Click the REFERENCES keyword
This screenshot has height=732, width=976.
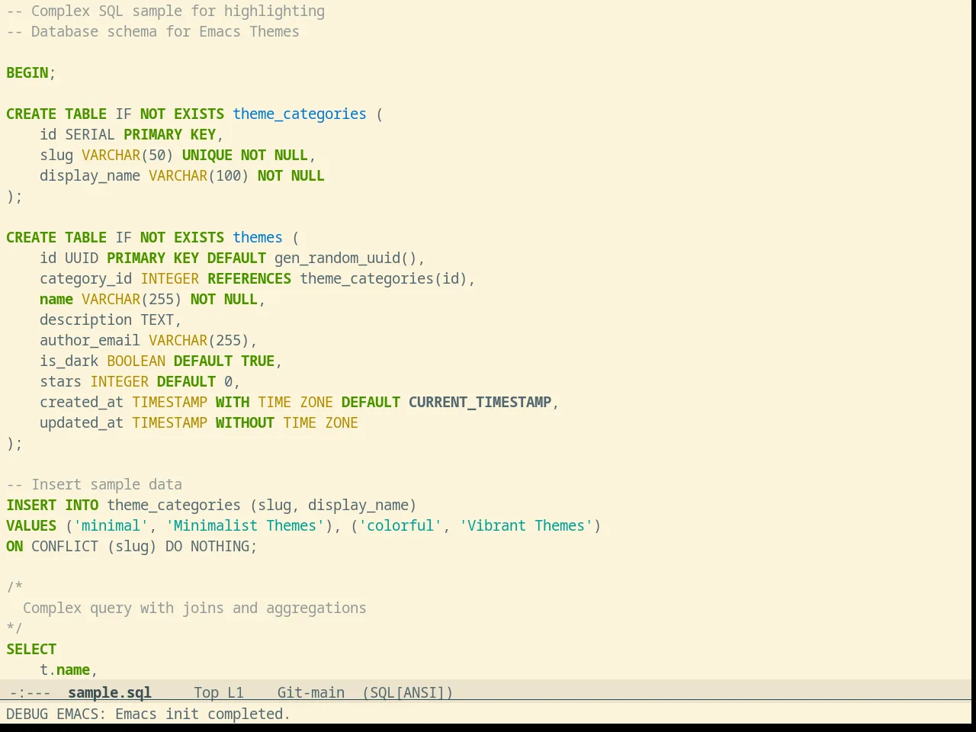pyautogui.click(x=249, y=278)
